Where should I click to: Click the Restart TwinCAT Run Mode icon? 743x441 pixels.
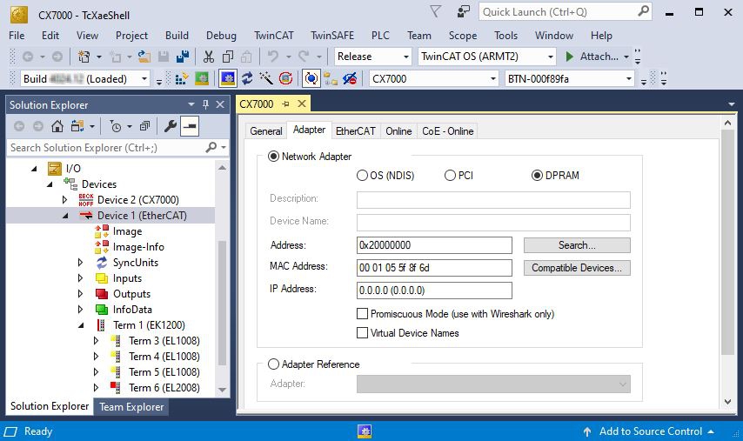pos(202,78)
